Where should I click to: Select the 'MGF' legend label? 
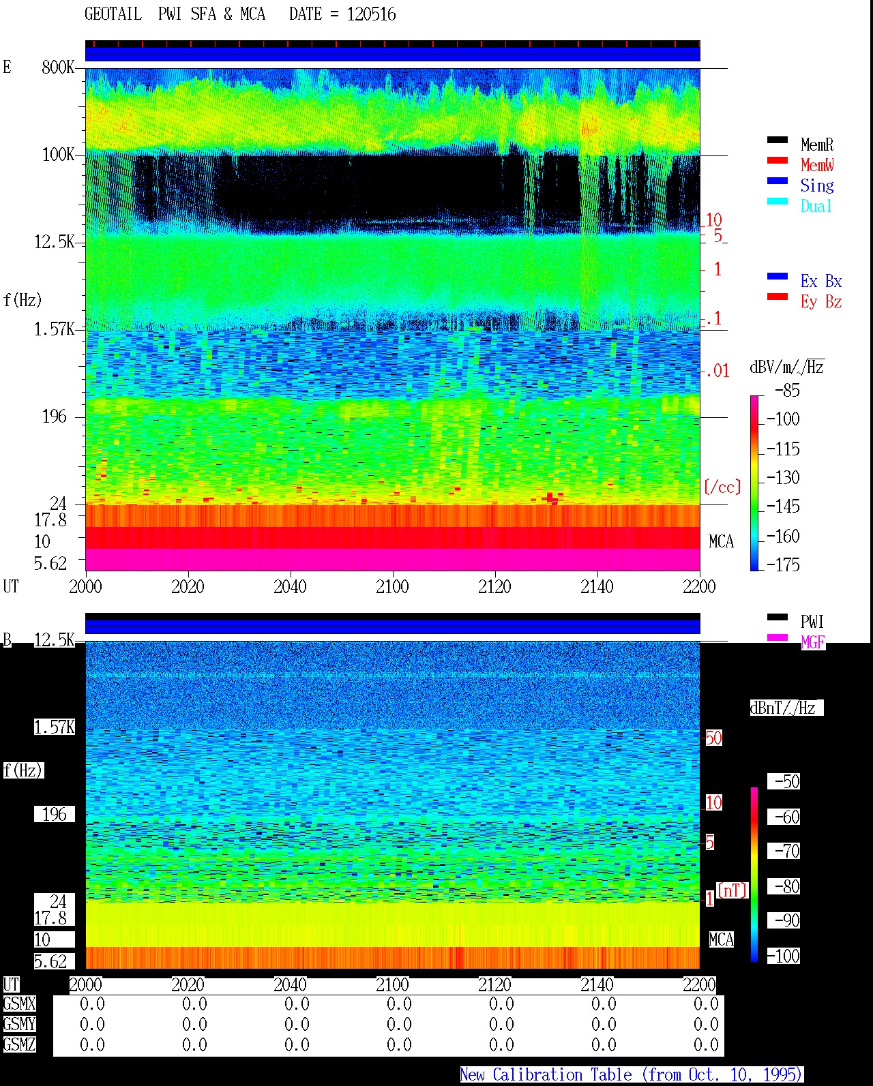[x=813, y=642]
